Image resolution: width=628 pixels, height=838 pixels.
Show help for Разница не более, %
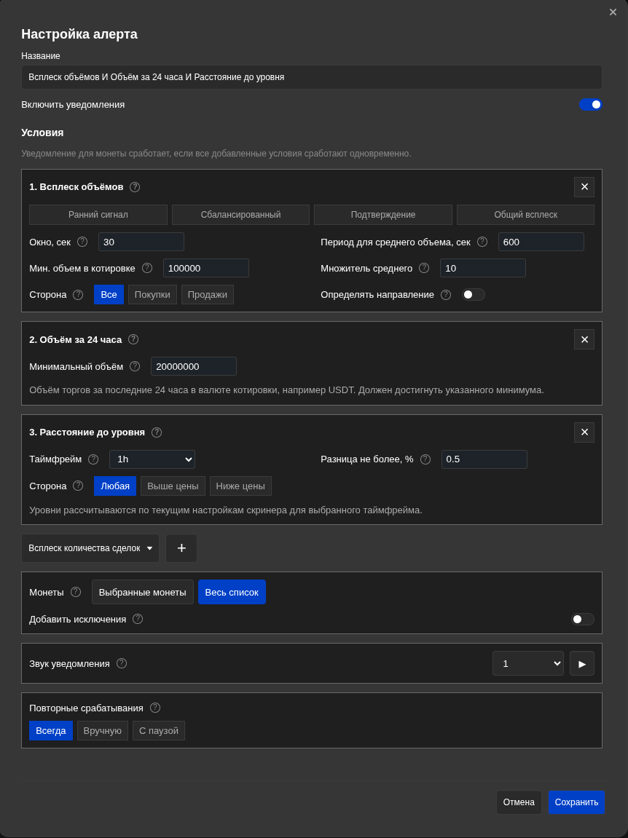coord(425,459)
